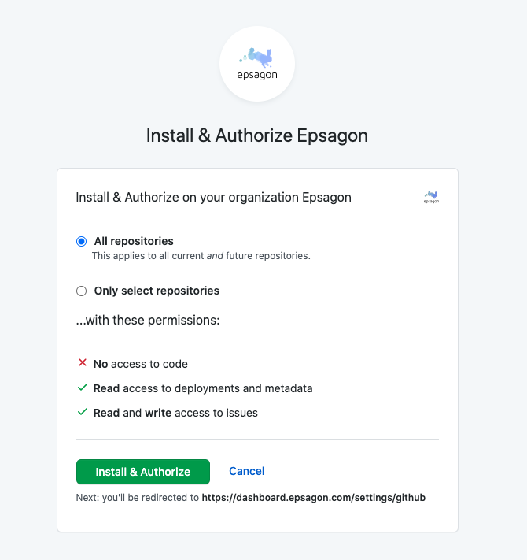Click the 'No access to code' permission text
Screen dimensions: 527x560
pyautogui.click(x=141, y=364)
